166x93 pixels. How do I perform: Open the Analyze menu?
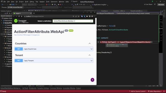42,2
